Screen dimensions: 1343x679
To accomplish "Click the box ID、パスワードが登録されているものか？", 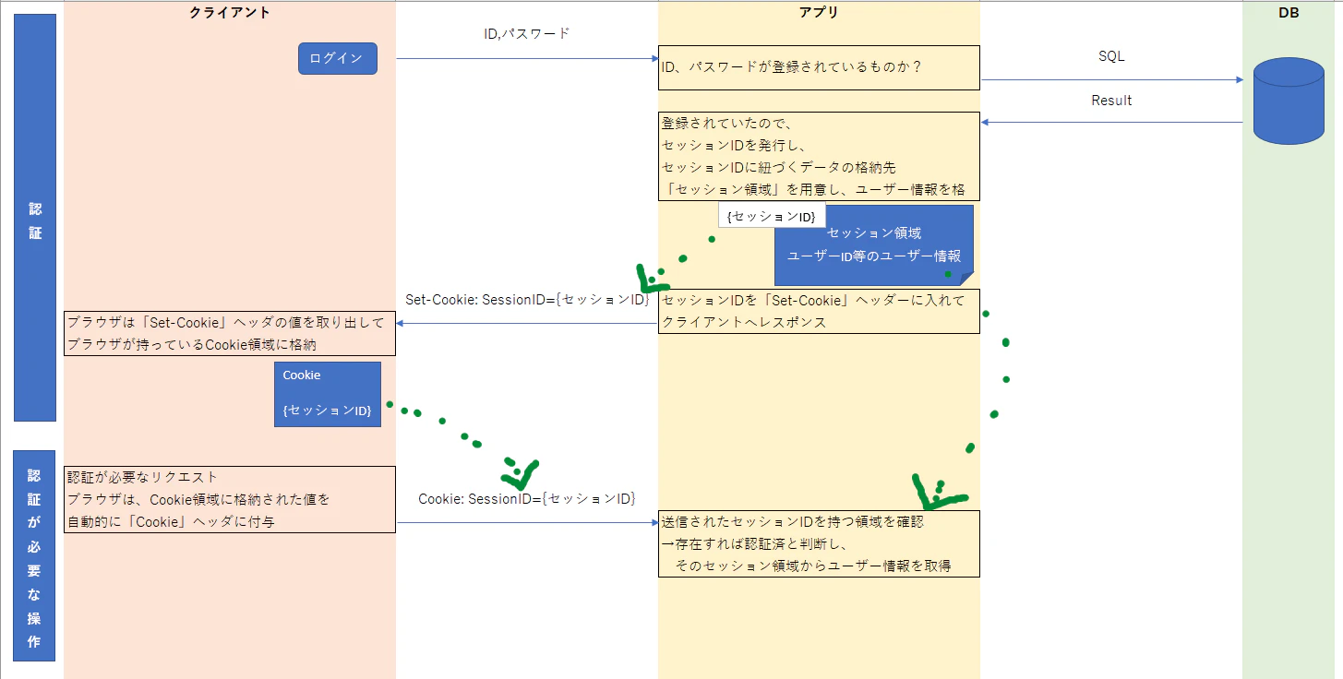I will click(819, 67).
